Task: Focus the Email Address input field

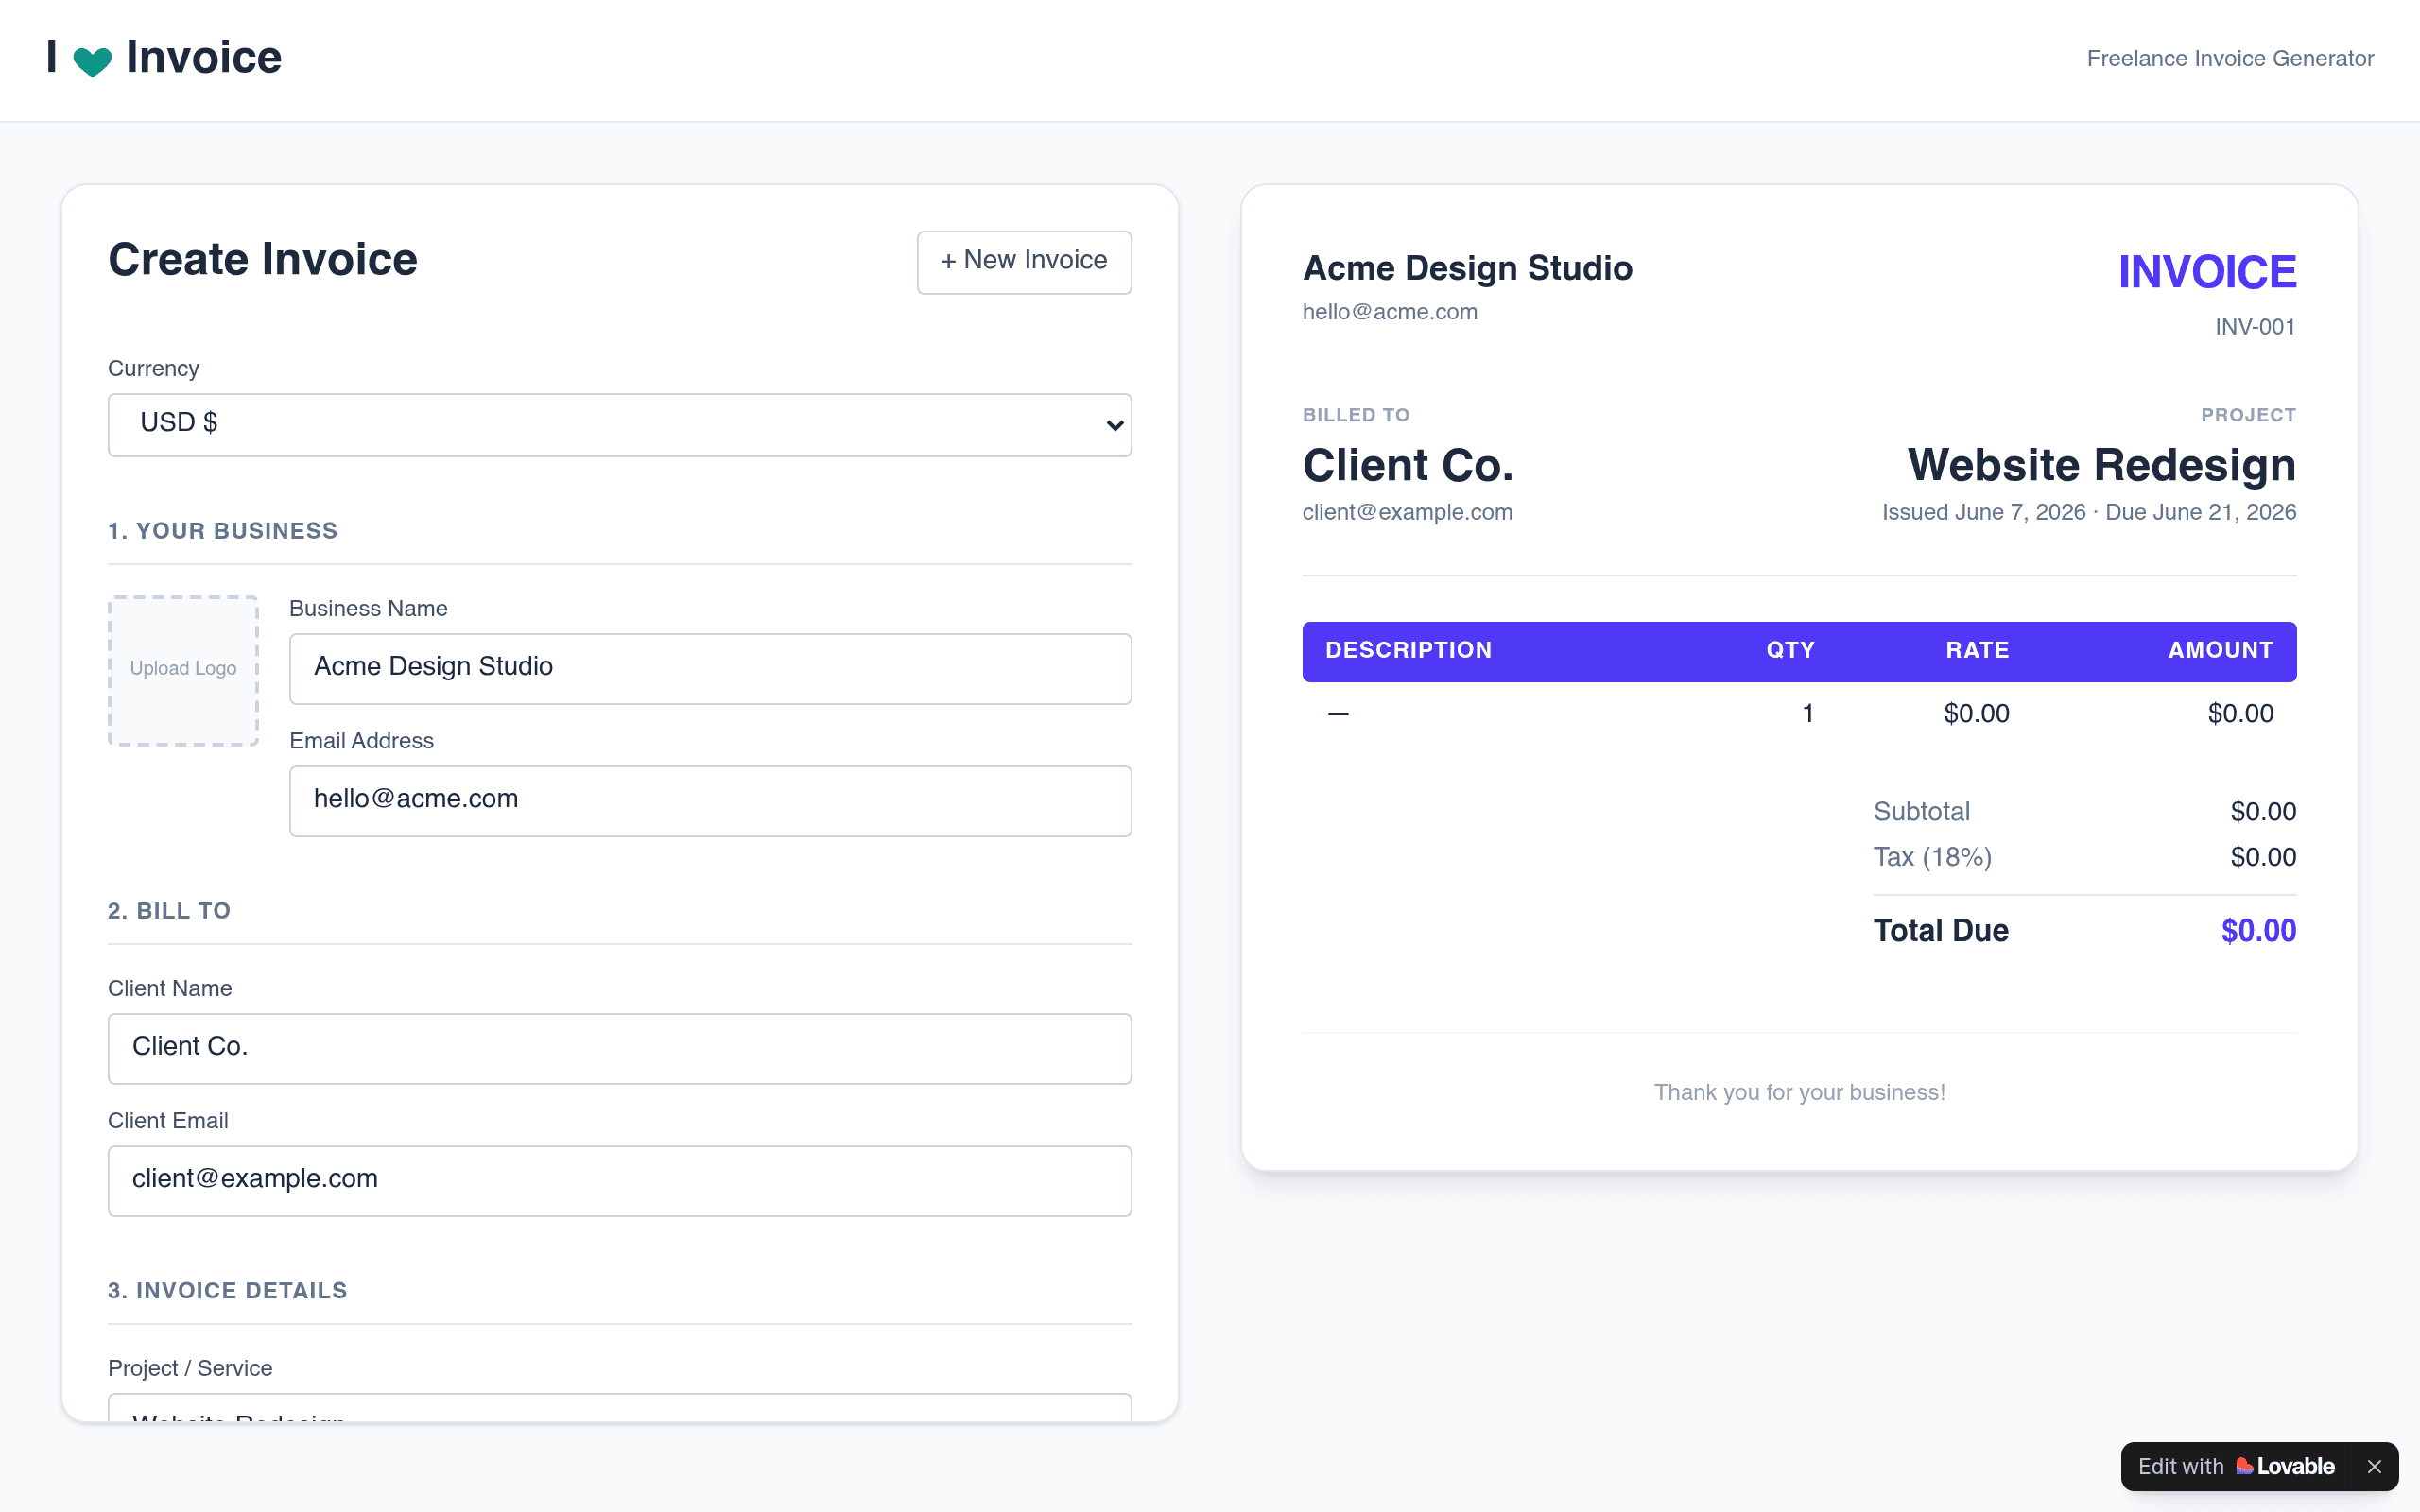Action: click(x=710, y=800)
